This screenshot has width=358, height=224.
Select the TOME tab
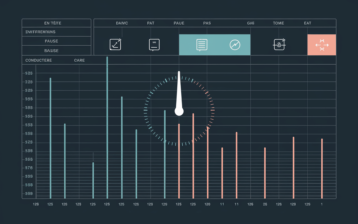click(278, 23)
